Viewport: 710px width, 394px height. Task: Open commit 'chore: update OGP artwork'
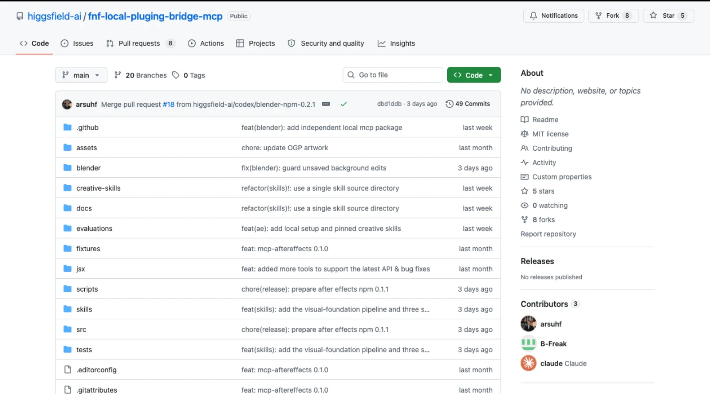284,148
